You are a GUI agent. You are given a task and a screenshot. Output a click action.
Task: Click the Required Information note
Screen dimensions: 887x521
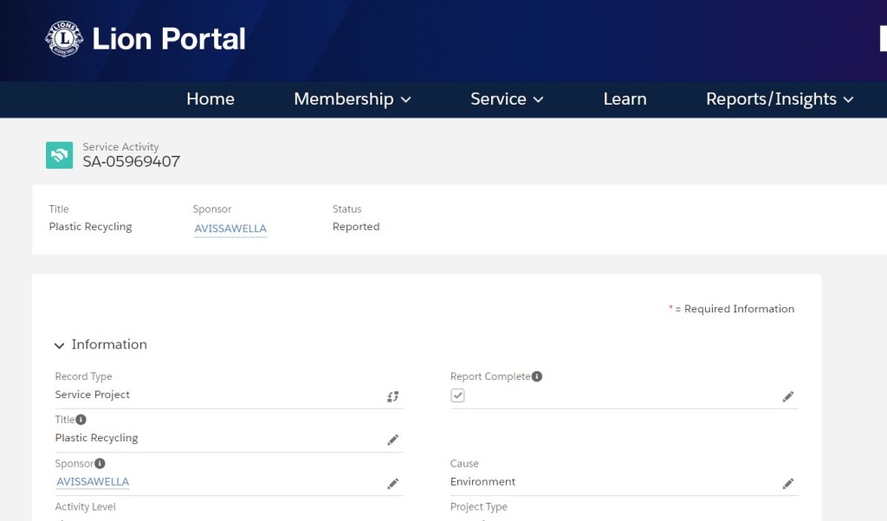(732, 308)
